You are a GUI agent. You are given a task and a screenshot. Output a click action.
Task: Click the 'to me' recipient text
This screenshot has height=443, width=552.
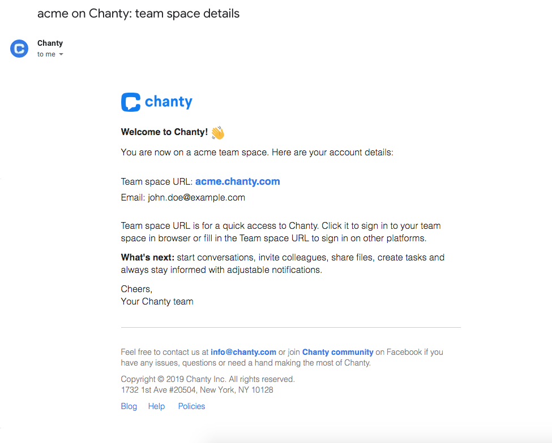click(46, 54)
